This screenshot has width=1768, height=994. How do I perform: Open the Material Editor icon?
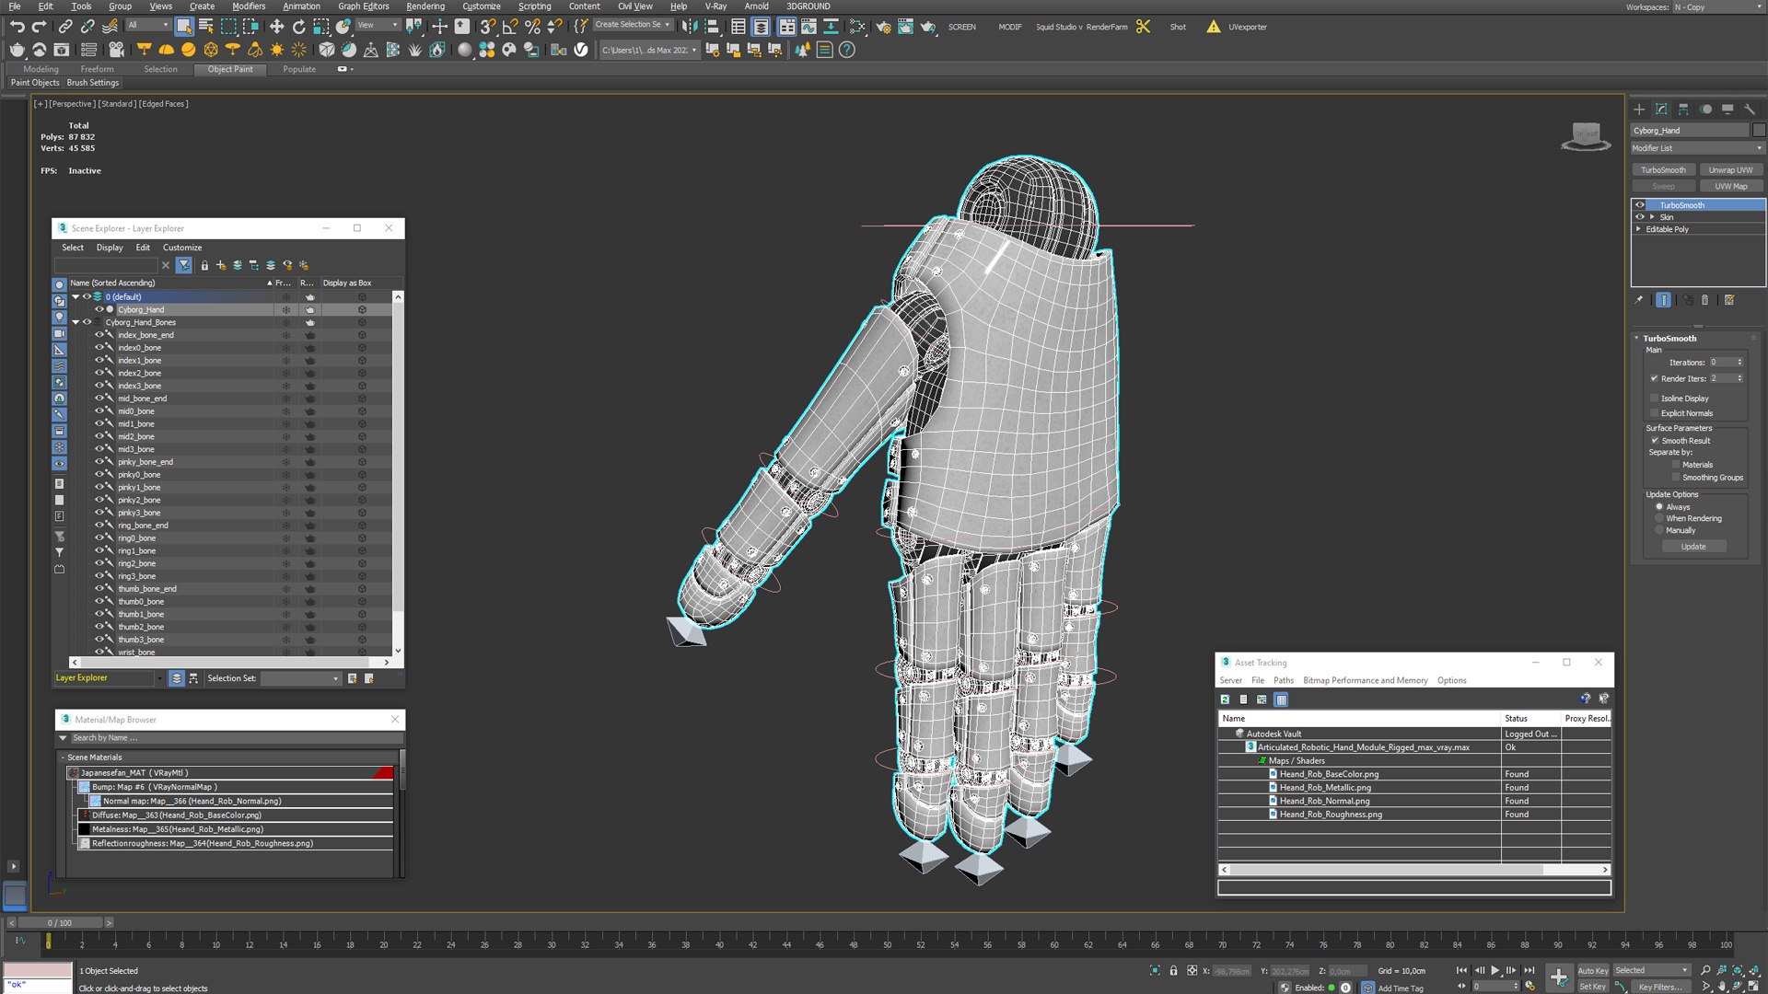tap(856, 27)
